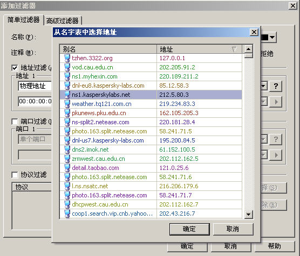The image size is (300, 256).
Task: Click the icon in the 58.241.71.6 row
Action: coord(67,177)
